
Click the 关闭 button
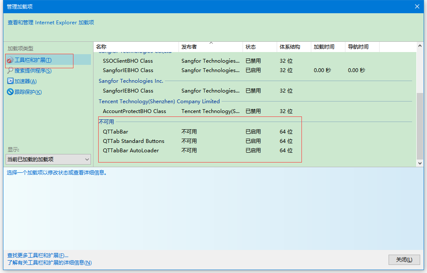(x=404, y=259)
